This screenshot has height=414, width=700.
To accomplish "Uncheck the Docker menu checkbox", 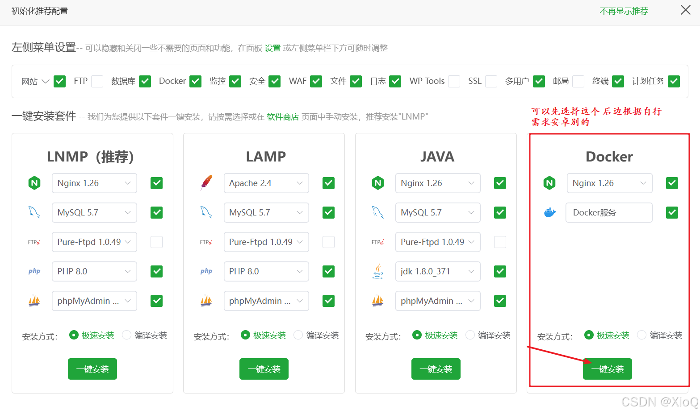I will 196,81.
